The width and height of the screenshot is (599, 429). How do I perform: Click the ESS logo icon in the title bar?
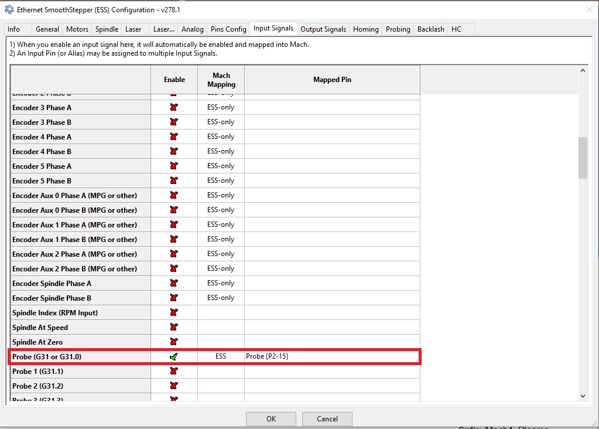click(x=9, y=9)
